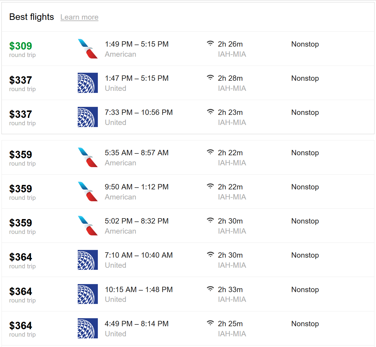
Task: Click United logo on 4:49 PM flight
Action: (x=88, y=328)
